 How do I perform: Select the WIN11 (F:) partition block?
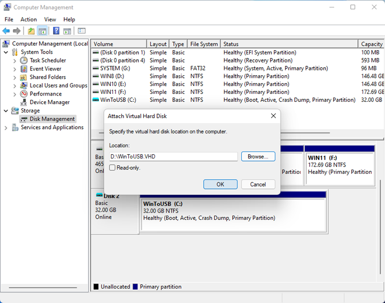(x=340, y=165)
